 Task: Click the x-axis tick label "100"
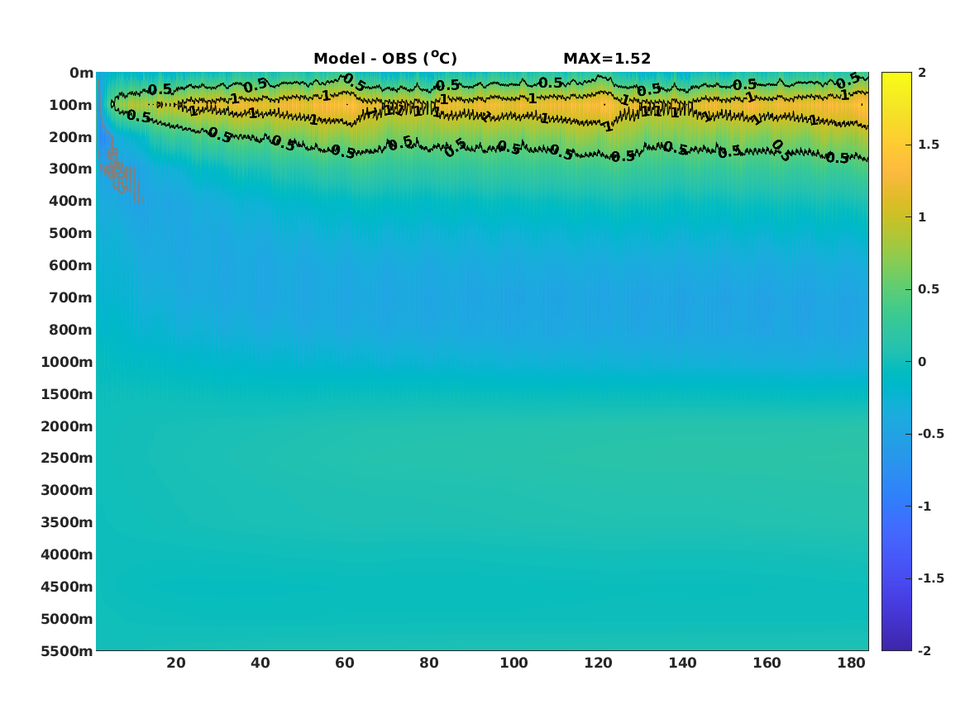[x=514, y=663]
